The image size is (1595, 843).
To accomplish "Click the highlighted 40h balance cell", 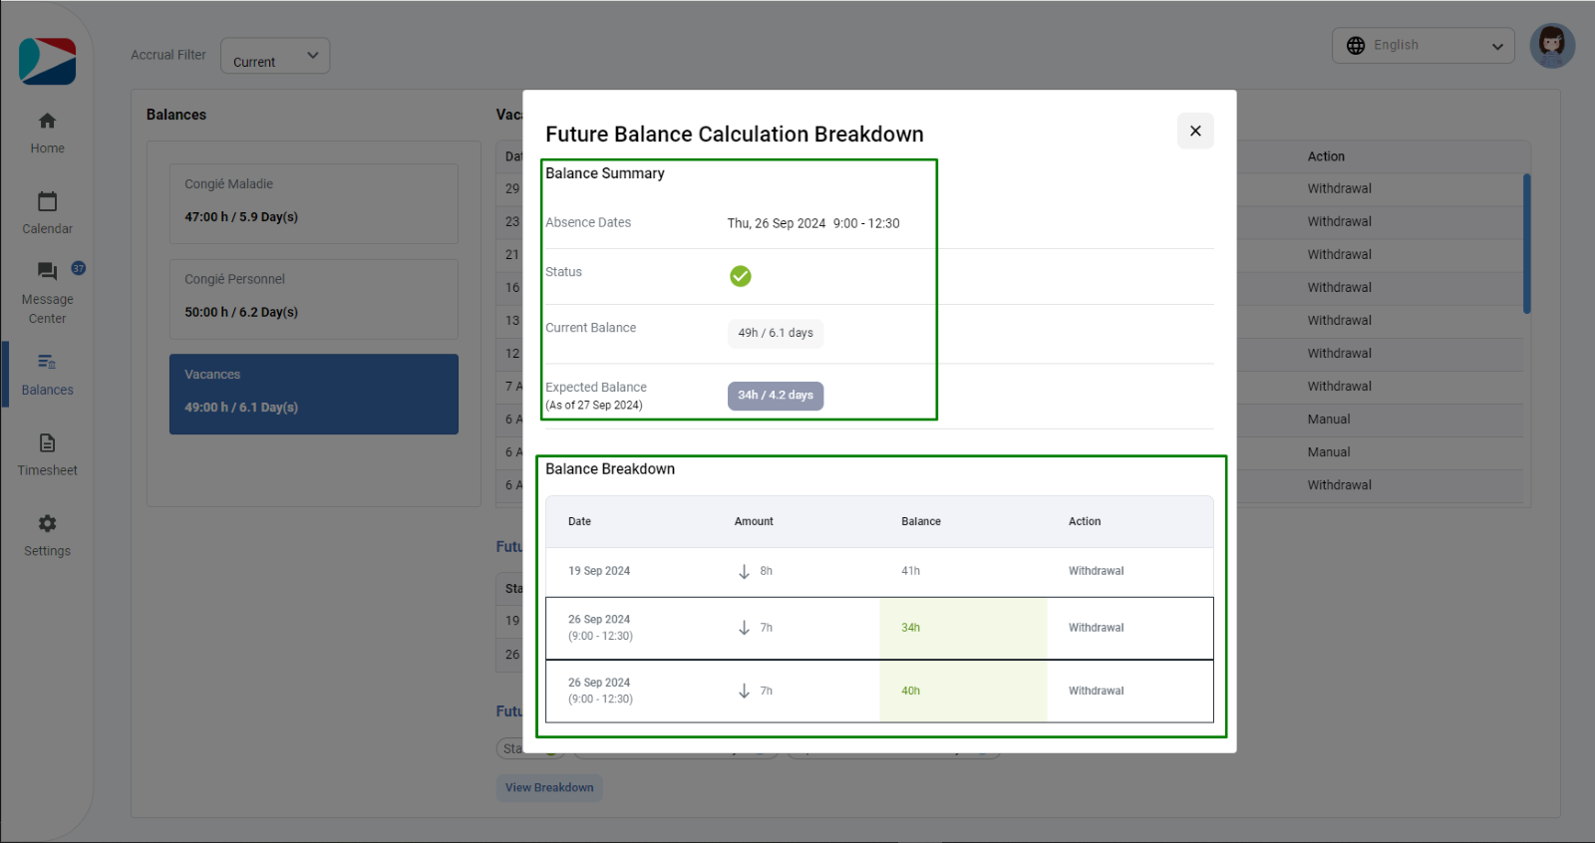I will coord(963,691).
